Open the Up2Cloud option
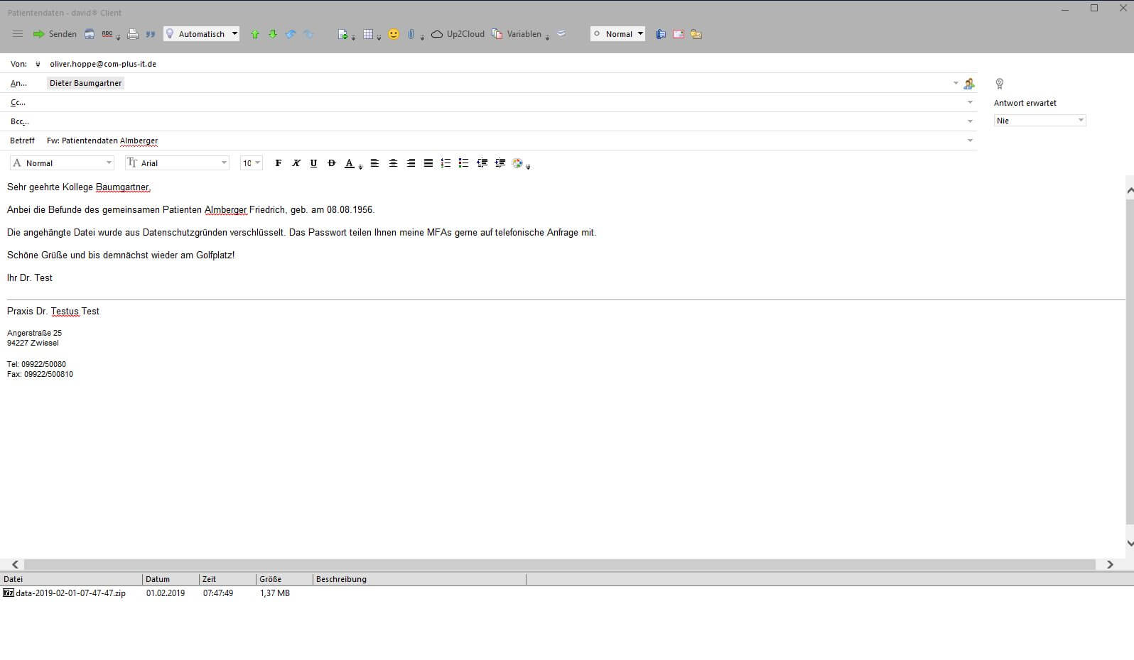 click(x=458, y=34)
